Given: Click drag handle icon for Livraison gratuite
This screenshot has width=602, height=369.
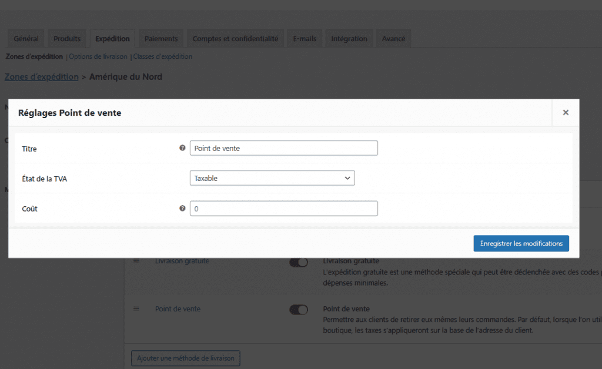Looking at the screenshot, I should [136, 261].
